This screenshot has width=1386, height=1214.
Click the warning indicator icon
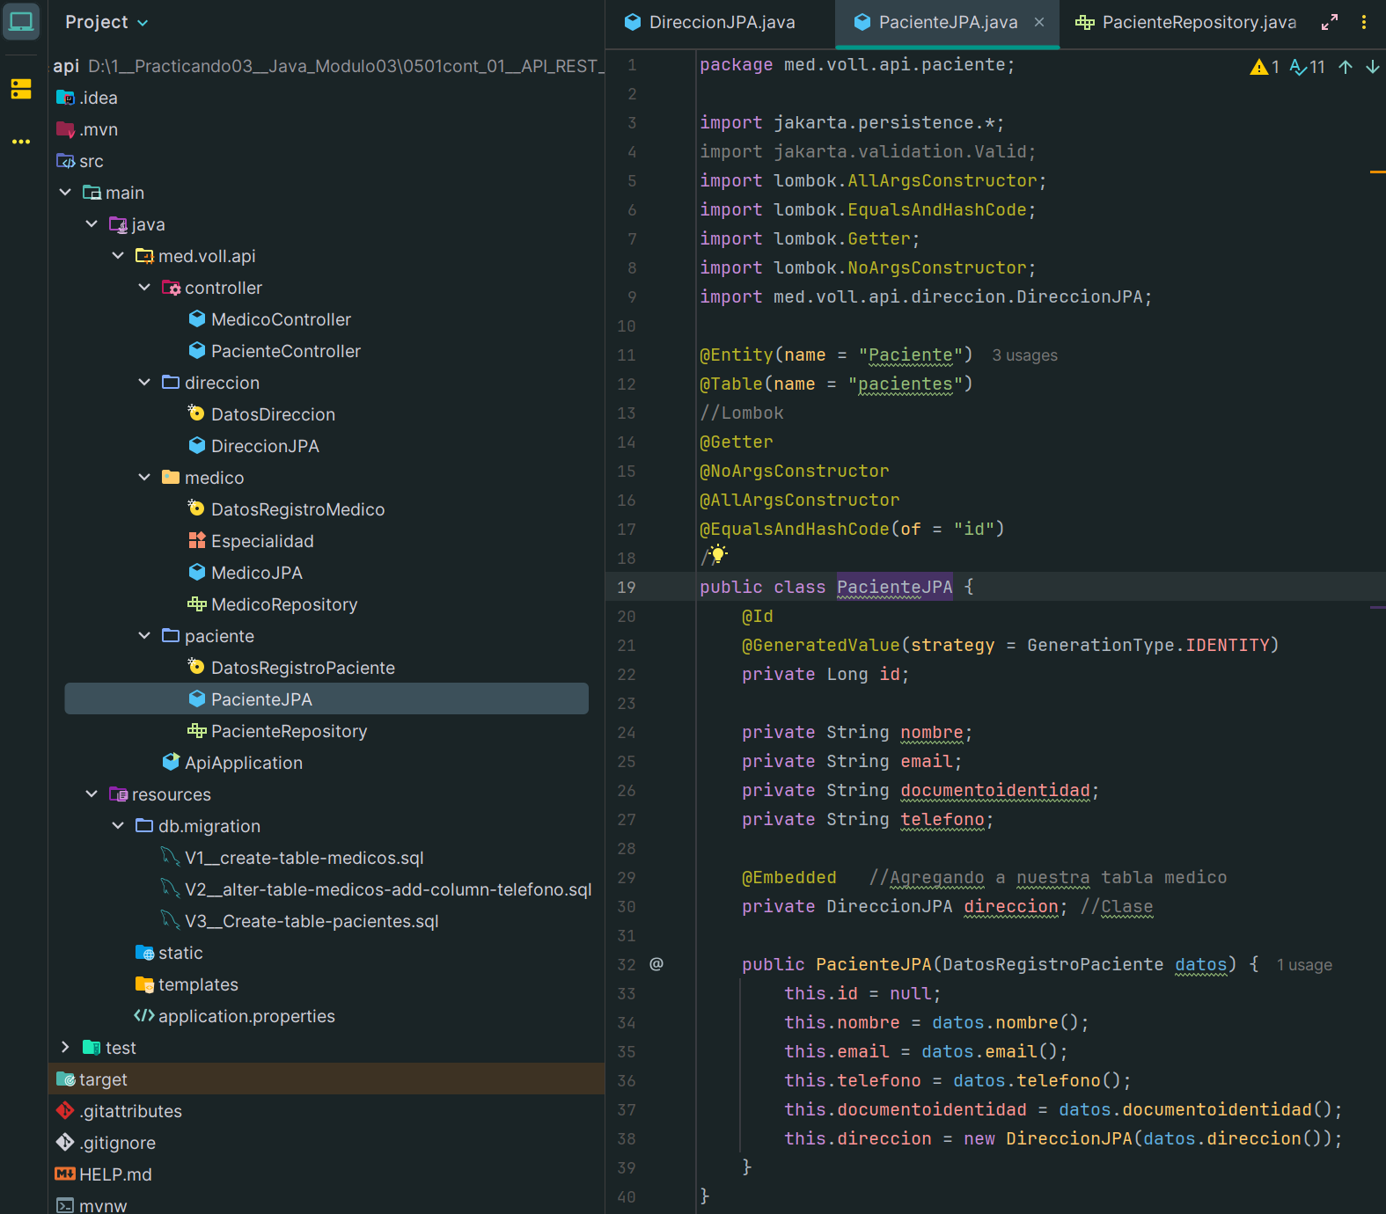point(1265,67)
